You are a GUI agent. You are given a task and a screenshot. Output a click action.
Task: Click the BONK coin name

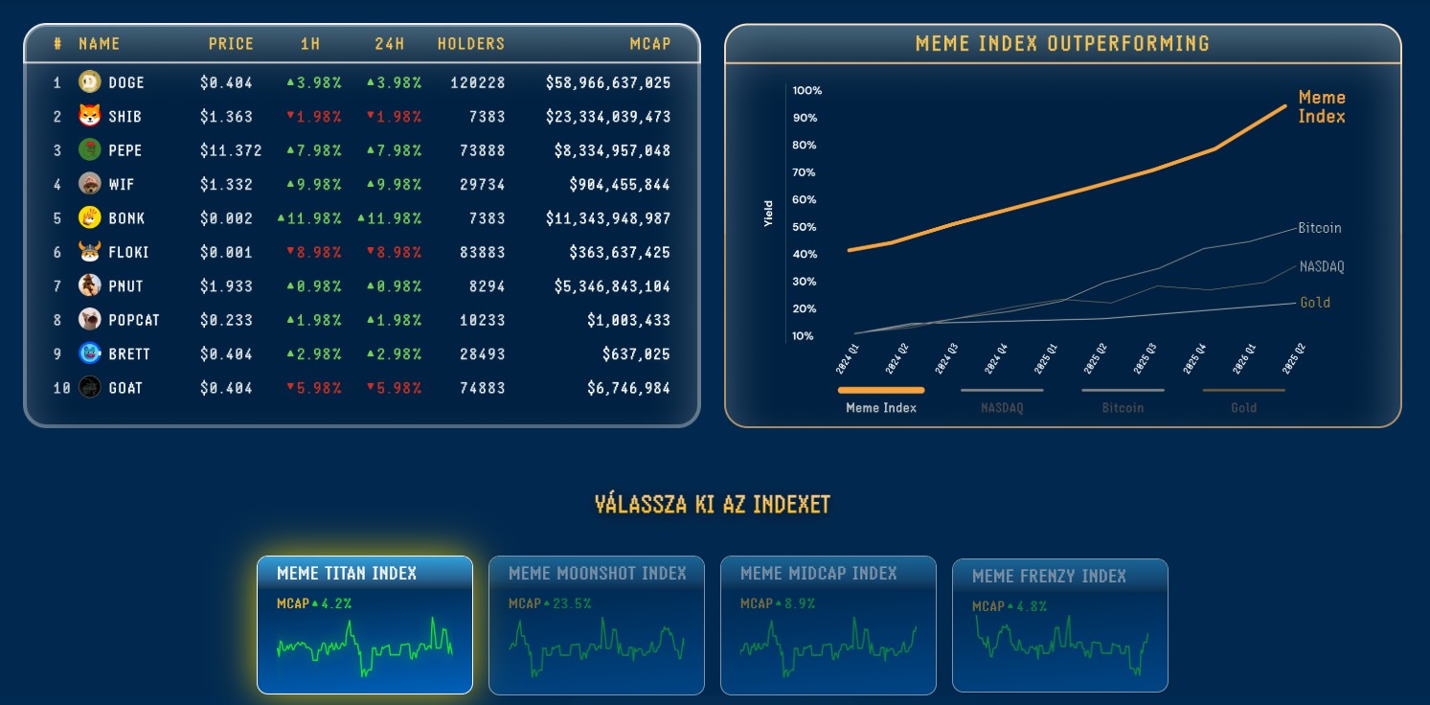(126, 219)
